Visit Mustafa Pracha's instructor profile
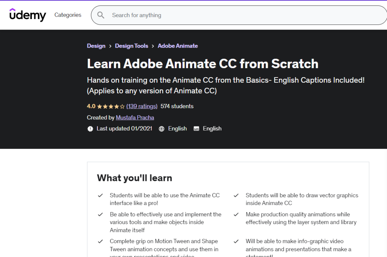This screenshot has height=257, width=387. click(135, 117)
